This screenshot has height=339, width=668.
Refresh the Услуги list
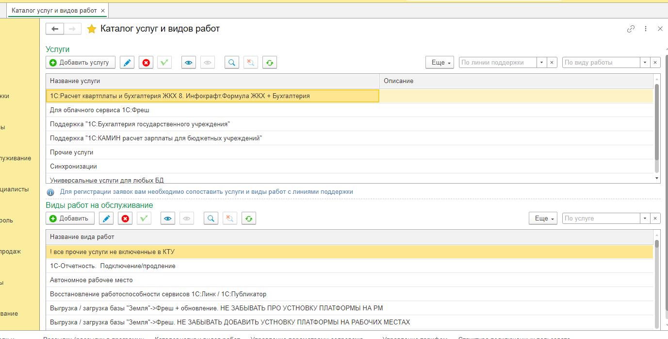click(270, 63)
